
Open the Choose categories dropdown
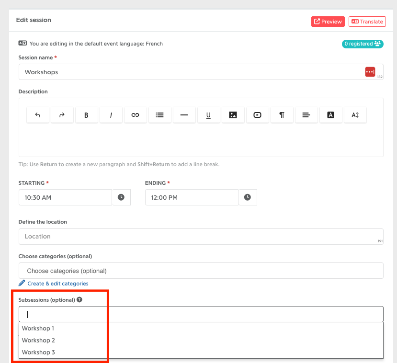[x=201, y=271]
